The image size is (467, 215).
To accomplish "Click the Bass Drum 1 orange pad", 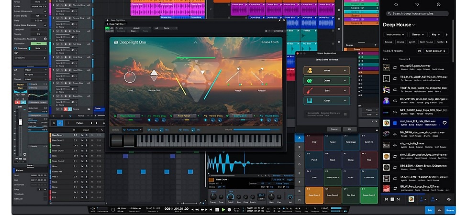I will 314,195.
